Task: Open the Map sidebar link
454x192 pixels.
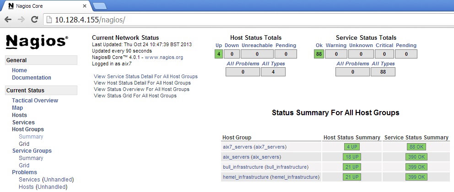Action: click(x=17, y=108)
